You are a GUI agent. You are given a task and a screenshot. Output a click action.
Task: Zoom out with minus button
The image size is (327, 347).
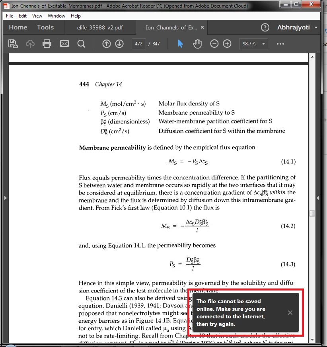coord(214,44)
